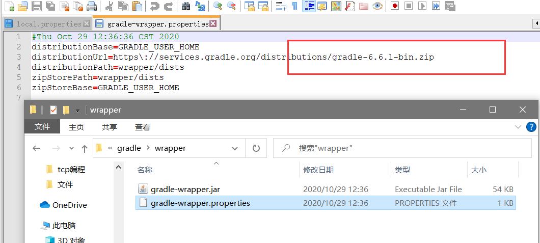540x243 pixels.
Task: Select 此电脑 in navigation pane
Action: 58,226
